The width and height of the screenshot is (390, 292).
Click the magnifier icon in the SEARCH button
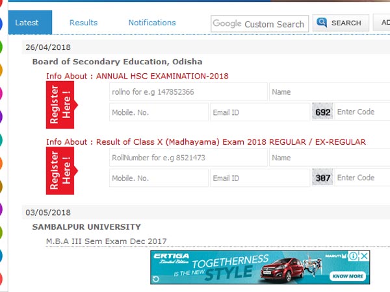click(x=322, y=23)
